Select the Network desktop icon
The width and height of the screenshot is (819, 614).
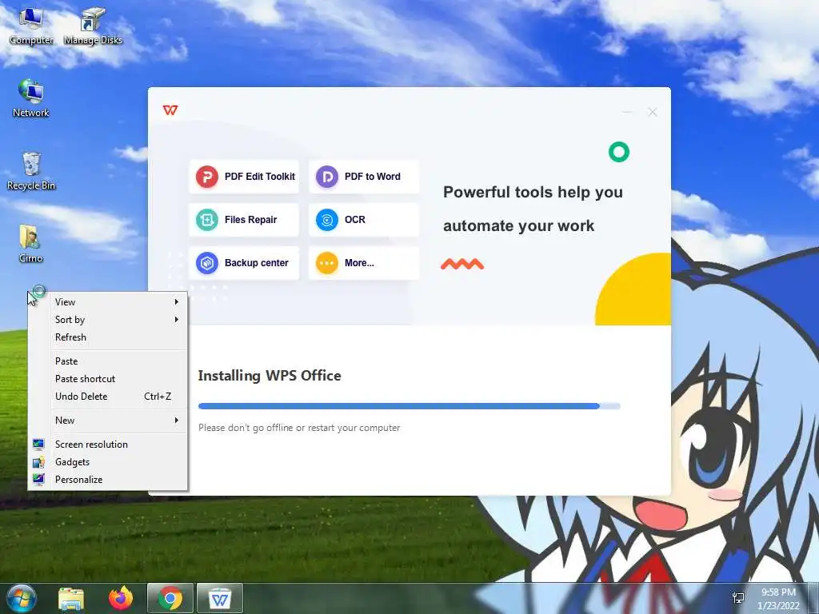(x=31, y=98)
